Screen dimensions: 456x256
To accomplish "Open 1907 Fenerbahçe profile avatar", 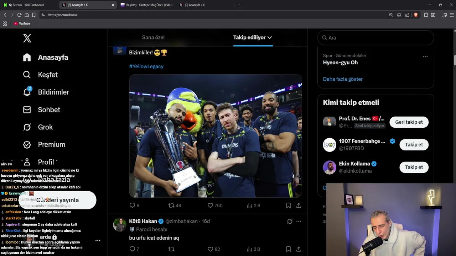I will 330,145.
